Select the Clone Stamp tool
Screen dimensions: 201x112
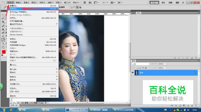[3, 29]
